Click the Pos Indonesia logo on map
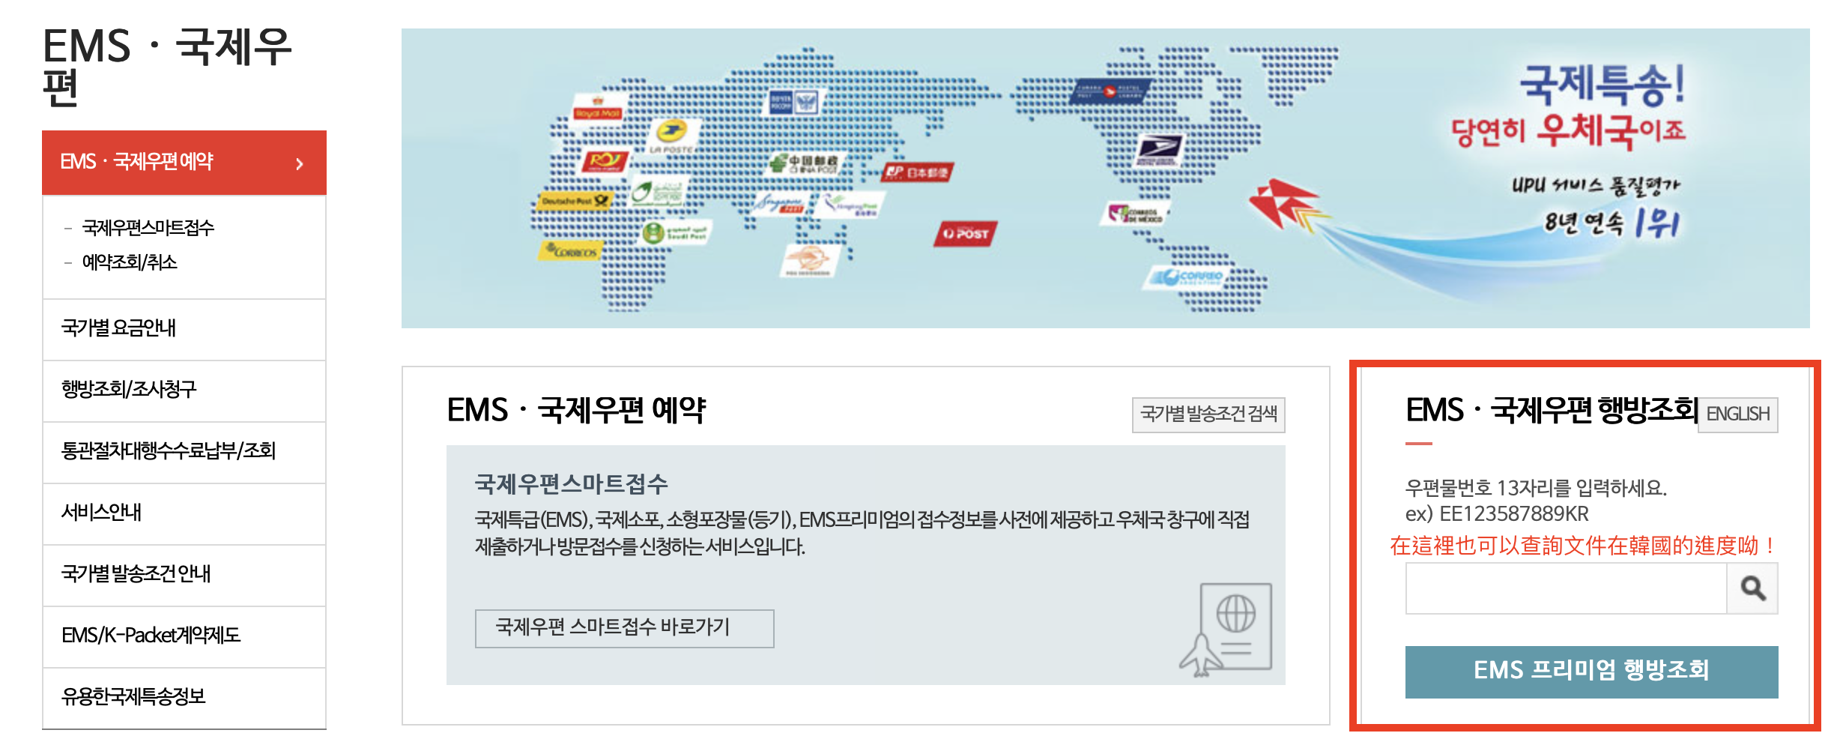This screenshot has width=1834, height=739. [810, 261]
